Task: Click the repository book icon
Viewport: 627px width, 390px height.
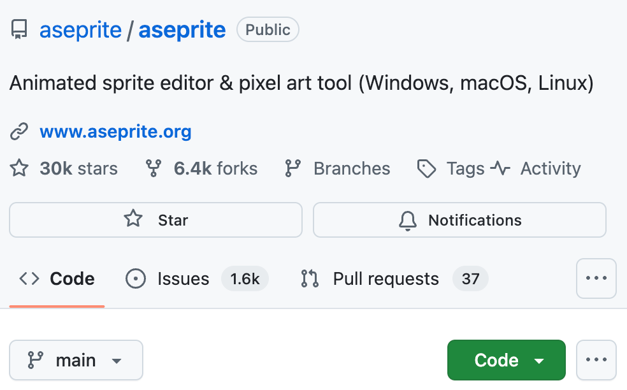Action: click(19, 30)
